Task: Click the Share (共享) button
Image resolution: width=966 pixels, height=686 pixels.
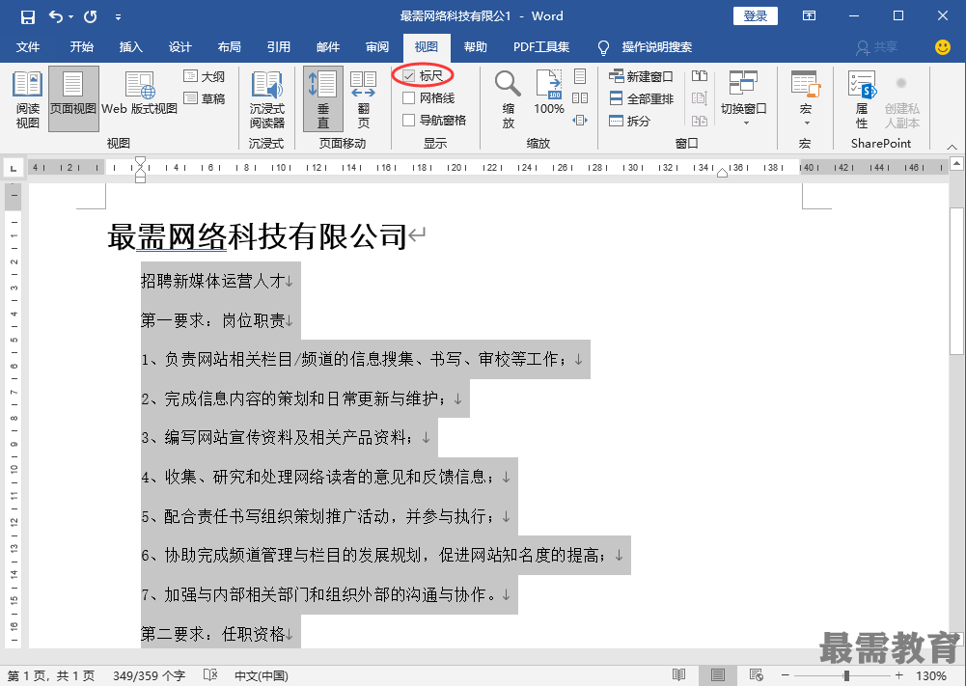Action: tap(876, 47)
